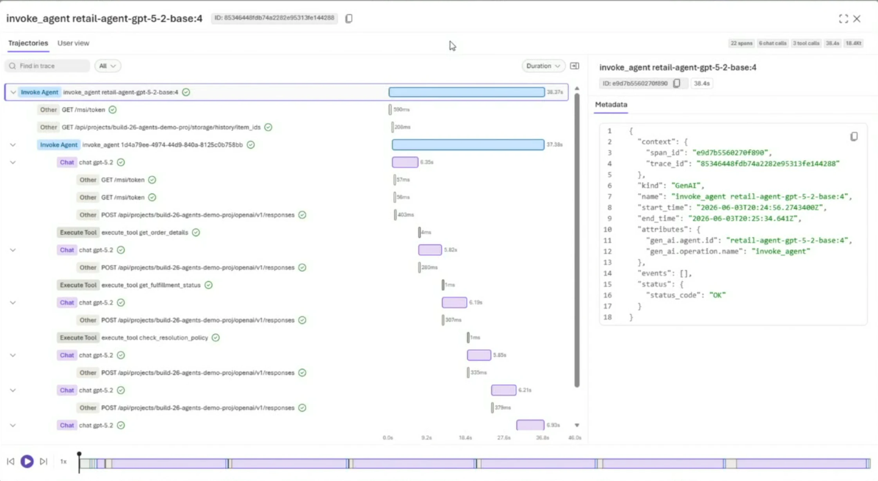This screenshot has width=878, height=481.
Task: Play the trace timeline playback
Action: pyautogui.click(x=27, y=461)
